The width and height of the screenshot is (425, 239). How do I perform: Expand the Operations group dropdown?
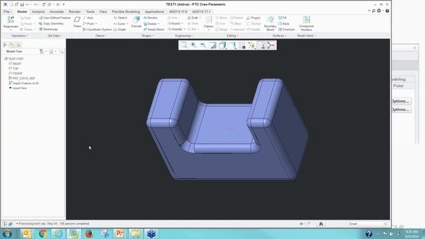(x=19, y=36)
